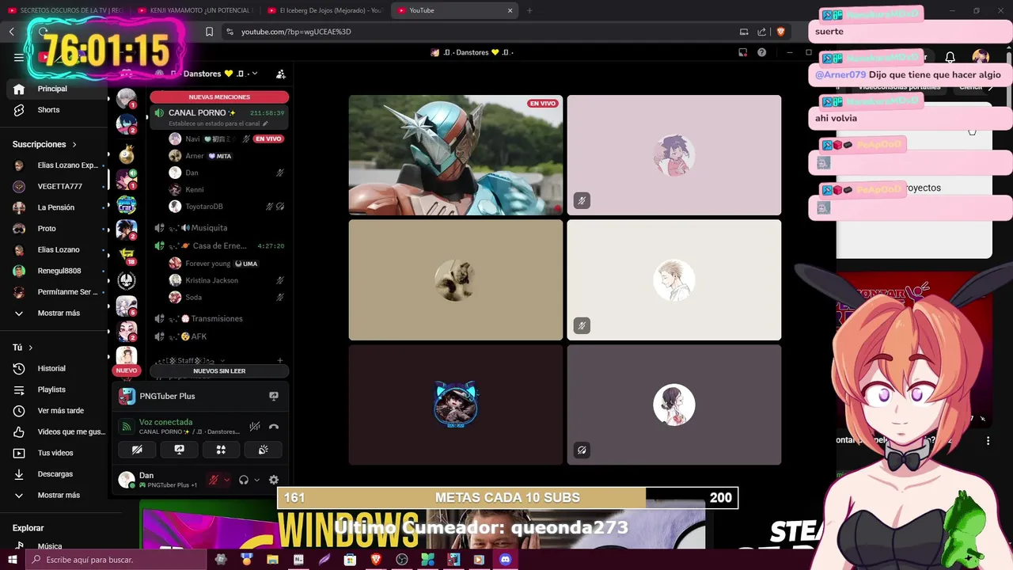Click the NUEVOS SIN LEER banner

point(219,370)
